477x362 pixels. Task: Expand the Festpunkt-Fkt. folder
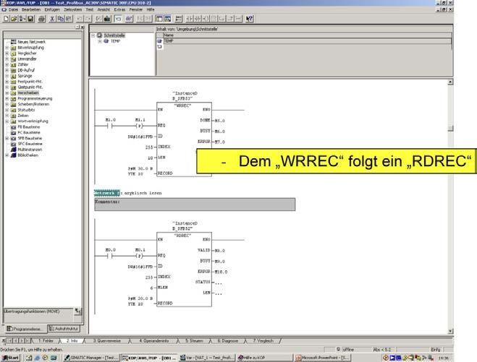(x=7, y=82)
